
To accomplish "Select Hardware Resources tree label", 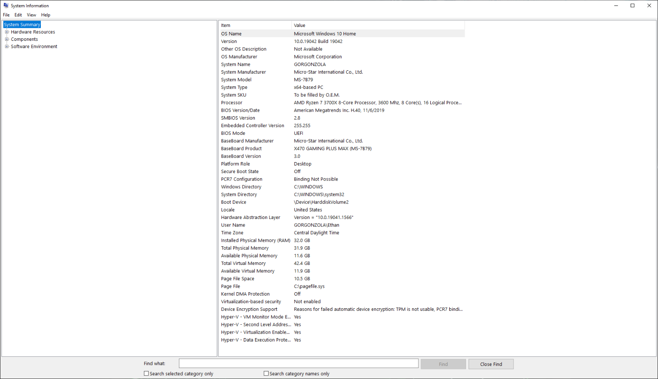I will click(33, 32).
